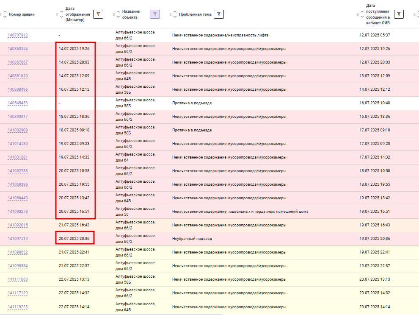Sort Проблемная тема ascending with up arrow
Viewport: 419px width, 315px height.
pos(175,12)
